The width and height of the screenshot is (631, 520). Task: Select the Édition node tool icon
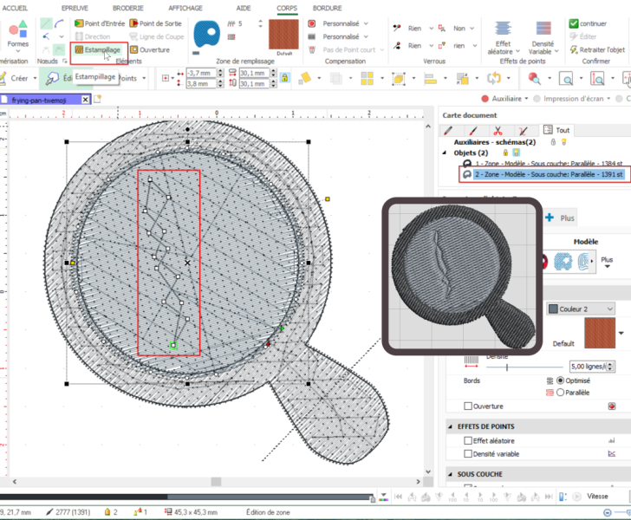tap(52, 78)
